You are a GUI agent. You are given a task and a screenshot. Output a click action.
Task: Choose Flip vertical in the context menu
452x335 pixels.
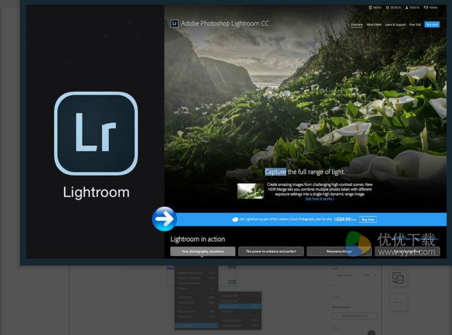click(196, 317)
